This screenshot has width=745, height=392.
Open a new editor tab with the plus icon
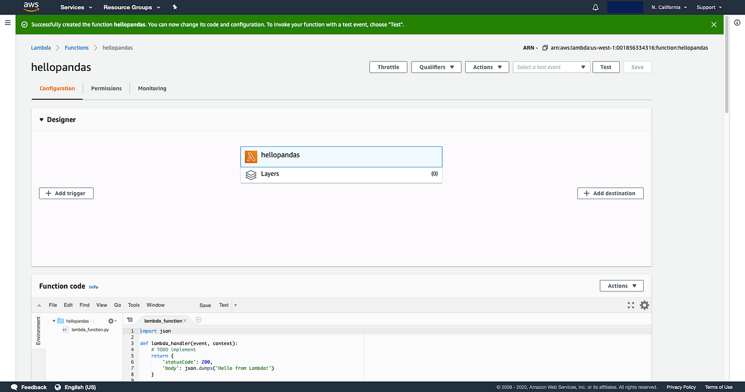(x=198, y=319)
